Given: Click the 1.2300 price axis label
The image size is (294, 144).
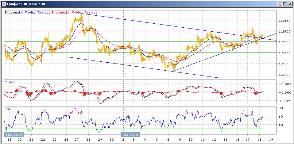Looking at the screenshot, I should [284, 53].
